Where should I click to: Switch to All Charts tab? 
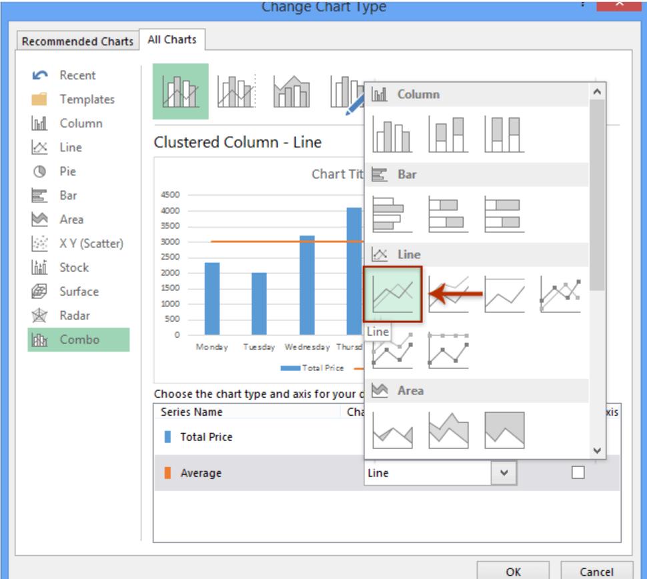coord(172,39)
